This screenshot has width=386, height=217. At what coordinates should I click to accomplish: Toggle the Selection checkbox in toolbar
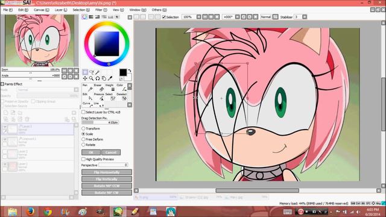point(163,17)
